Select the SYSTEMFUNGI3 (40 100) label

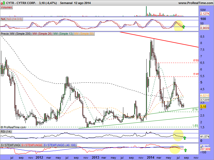[x=60, y=145]
